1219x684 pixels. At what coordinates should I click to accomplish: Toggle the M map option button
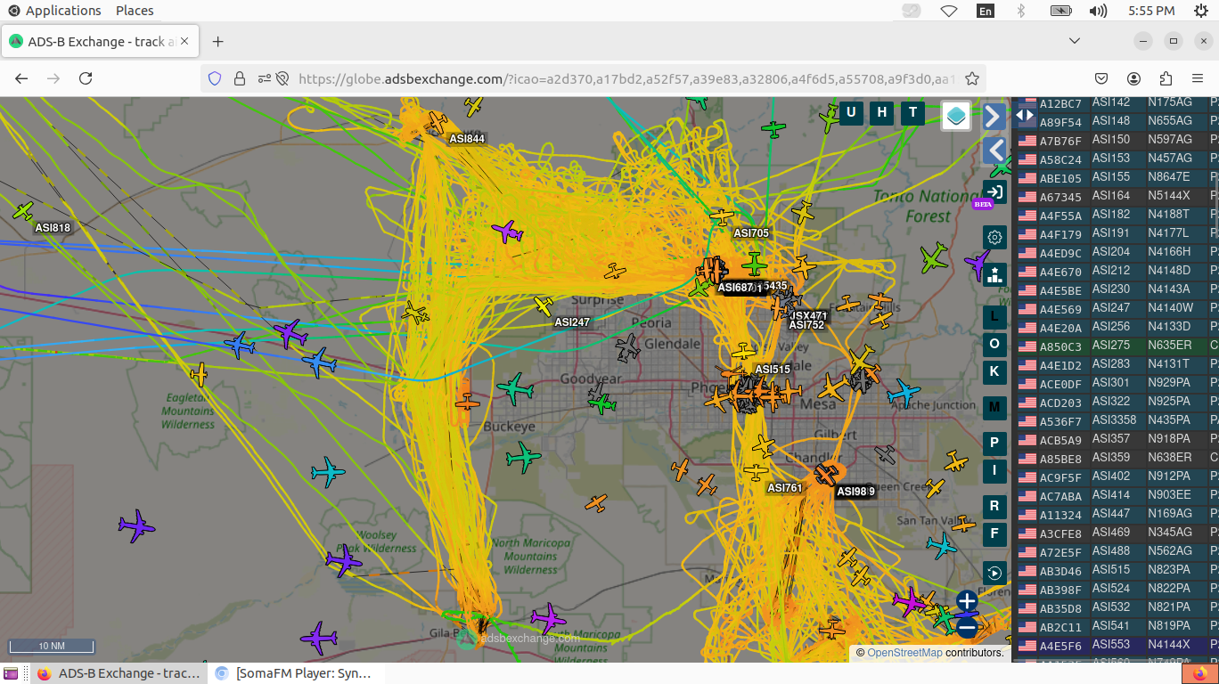tap(994, 407)
